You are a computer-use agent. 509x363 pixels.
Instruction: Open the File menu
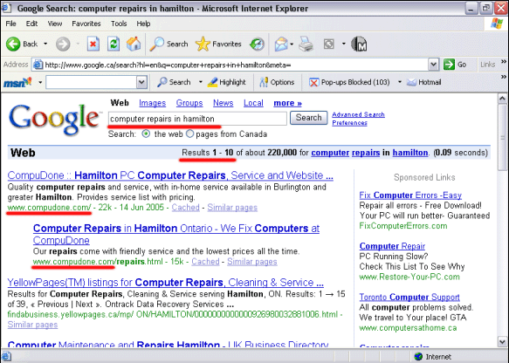coord(10,24)
